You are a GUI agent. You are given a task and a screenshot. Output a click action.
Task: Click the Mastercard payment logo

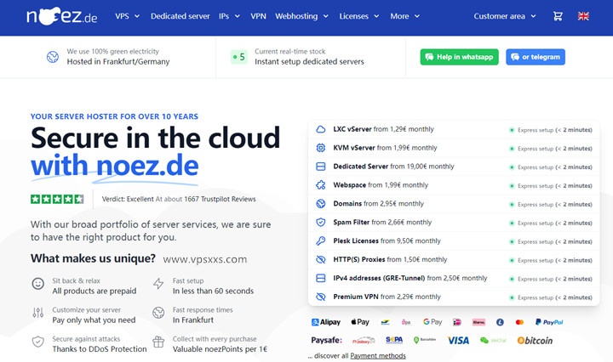pos(519,322)
